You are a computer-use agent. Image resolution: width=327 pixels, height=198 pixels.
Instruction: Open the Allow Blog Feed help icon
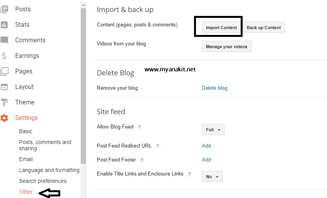point(140,127)
